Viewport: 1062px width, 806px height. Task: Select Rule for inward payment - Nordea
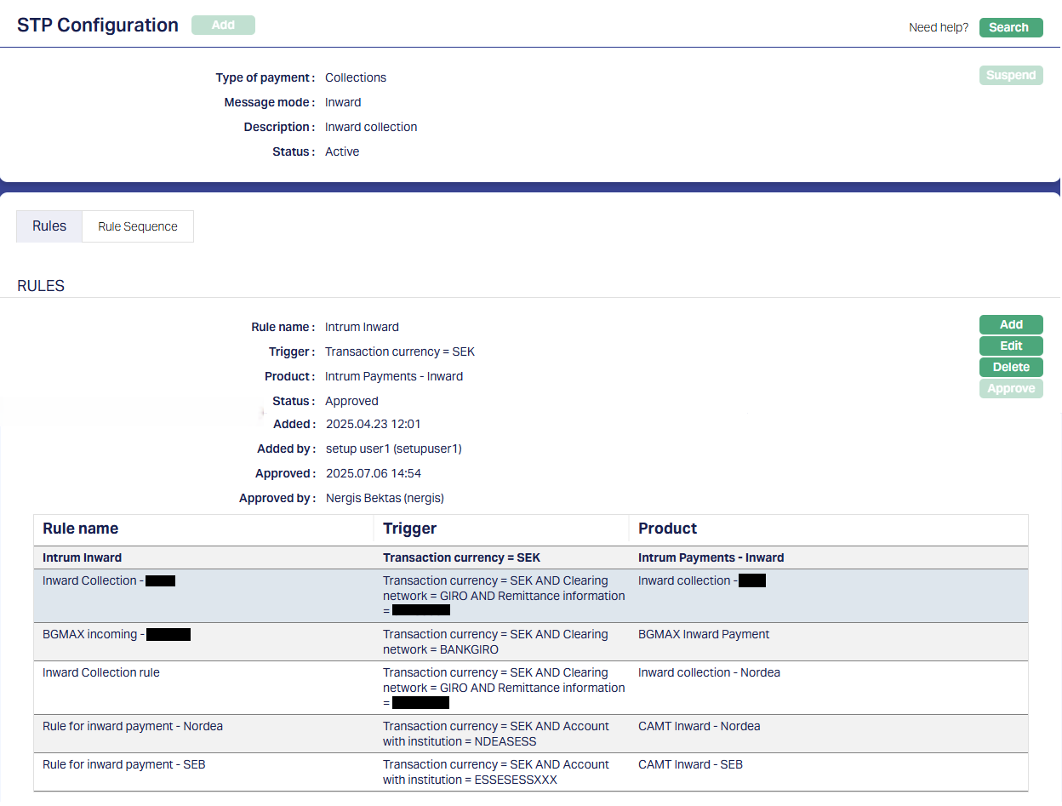[133, 727]
